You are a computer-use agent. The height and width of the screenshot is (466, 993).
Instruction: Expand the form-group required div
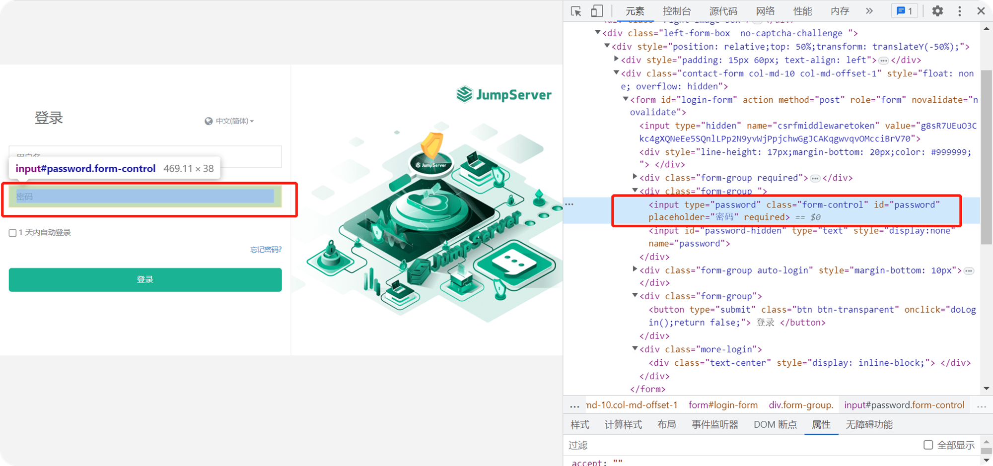click(x=635, y=177)
